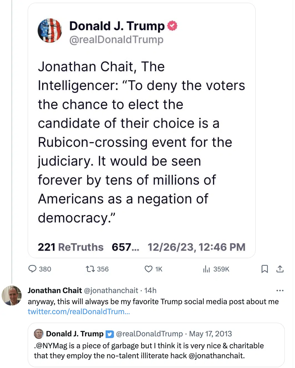Click the 14h timestamp
The image size is (295, 368).
[150, 291]
